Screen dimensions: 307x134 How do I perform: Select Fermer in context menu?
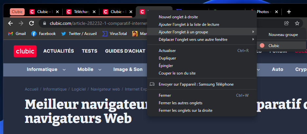pos(202,95)
